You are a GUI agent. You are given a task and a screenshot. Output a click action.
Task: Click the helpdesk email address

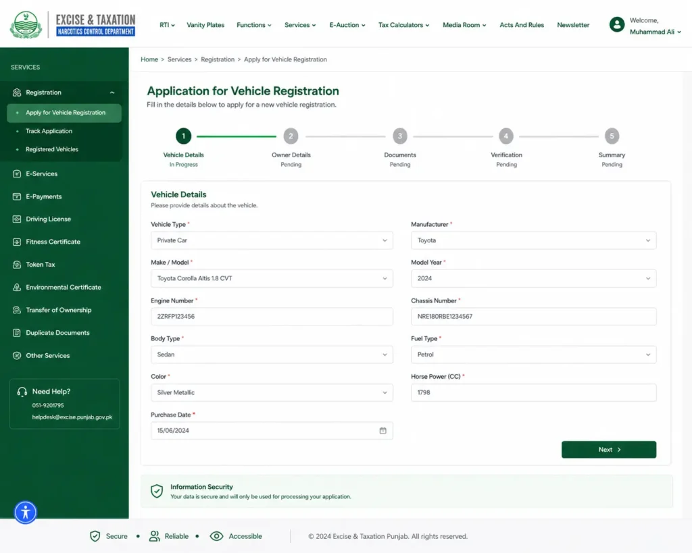(72, 417)
